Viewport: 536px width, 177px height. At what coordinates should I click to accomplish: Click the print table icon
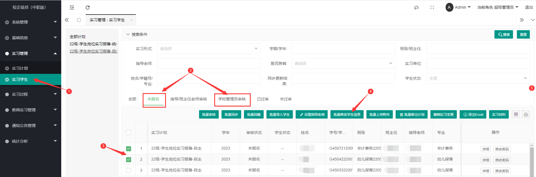pyautogui.click(x=526, y=115)
